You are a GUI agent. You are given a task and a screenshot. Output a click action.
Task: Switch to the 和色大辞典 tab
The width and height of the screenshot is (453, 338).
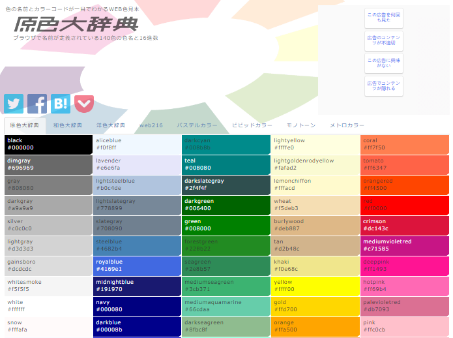click(68, 125)
